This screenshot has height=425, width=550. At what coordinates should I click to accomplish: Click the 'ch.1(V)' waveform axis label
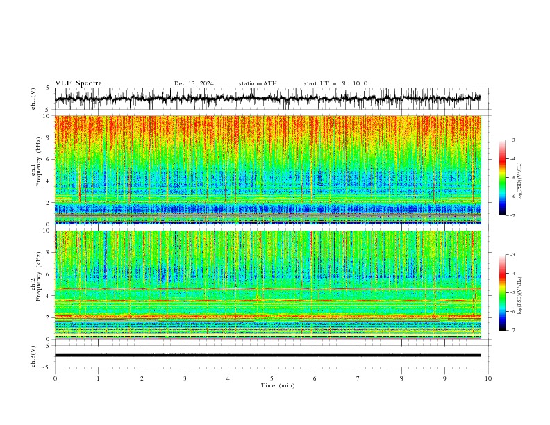pos(33,99)
